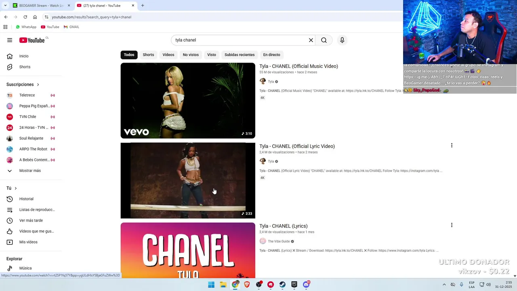Select the Subidas recientes filter chip
517x291 pixels.
coord(240,55)
